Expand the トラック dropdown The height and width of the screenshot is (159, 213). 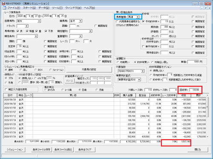(26, 26)
